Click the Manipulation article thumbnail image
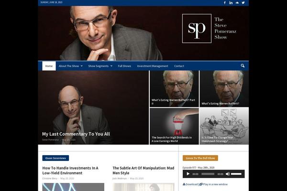Viewport: 287px width, 191px height. (143, 187)
